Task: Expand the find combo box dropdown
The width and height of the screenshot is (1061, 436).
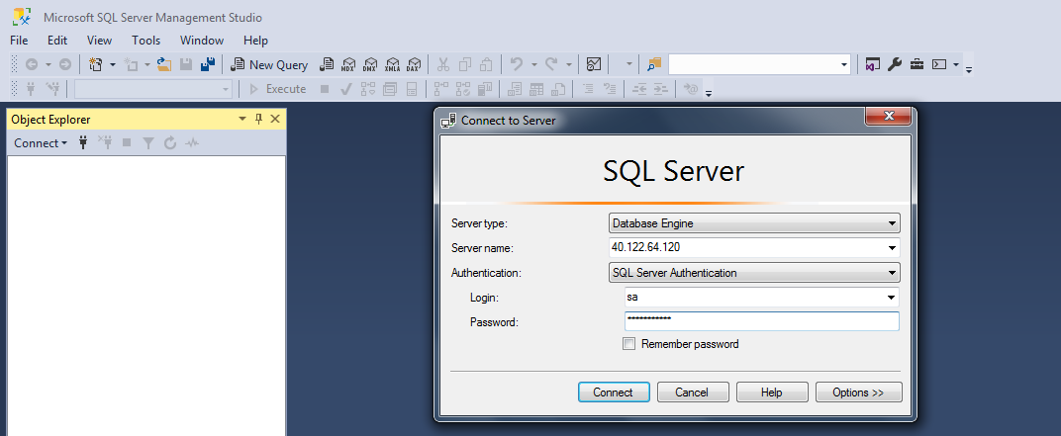Action: [x=844, y=65]
